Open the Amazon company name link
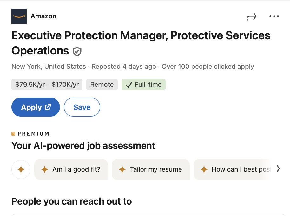Viewport: 290px width, 216px height. coord(43,16)
